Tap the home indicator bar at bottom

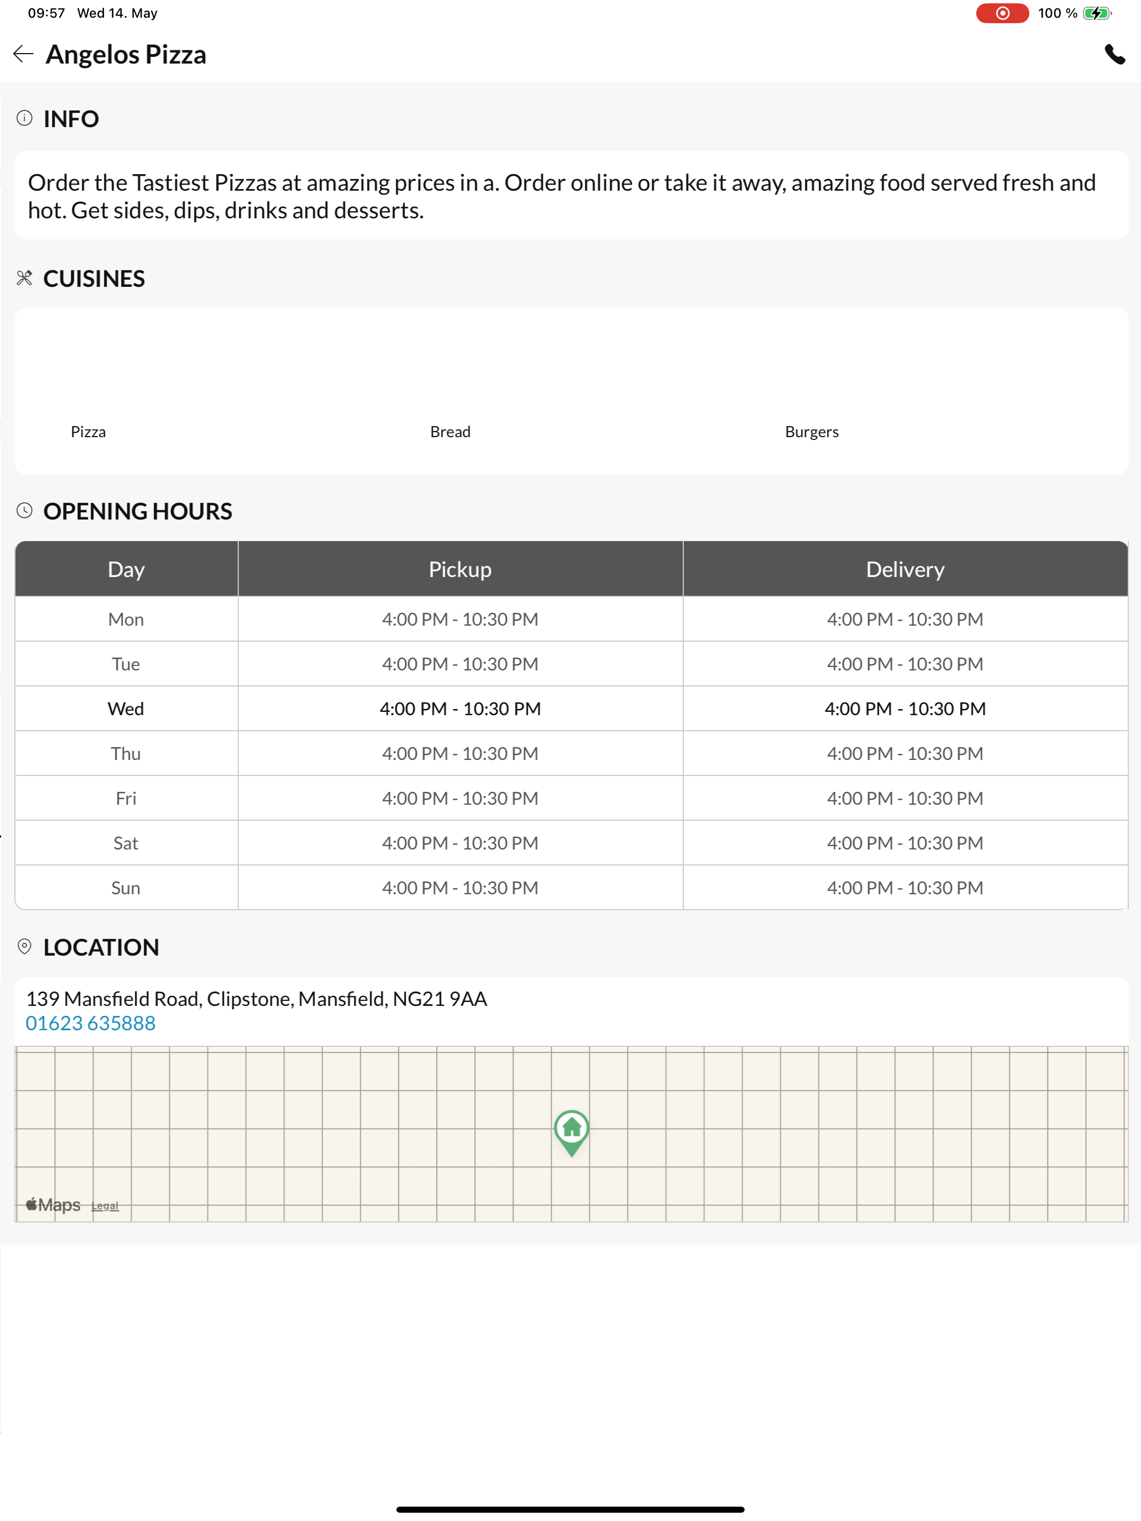(x=570, y=1509)
